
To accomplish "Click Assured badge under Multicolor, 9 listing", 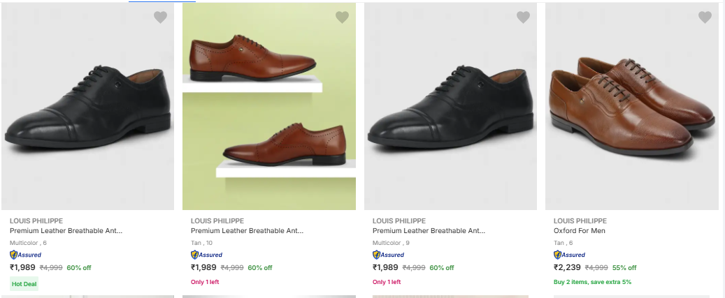I will click(388, 255).
